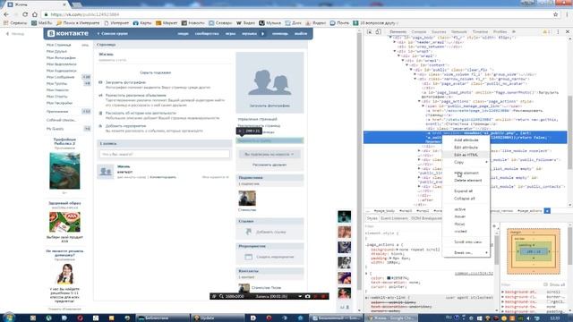Open the Break on submenu in the context menu

click(x=466, y=252)
